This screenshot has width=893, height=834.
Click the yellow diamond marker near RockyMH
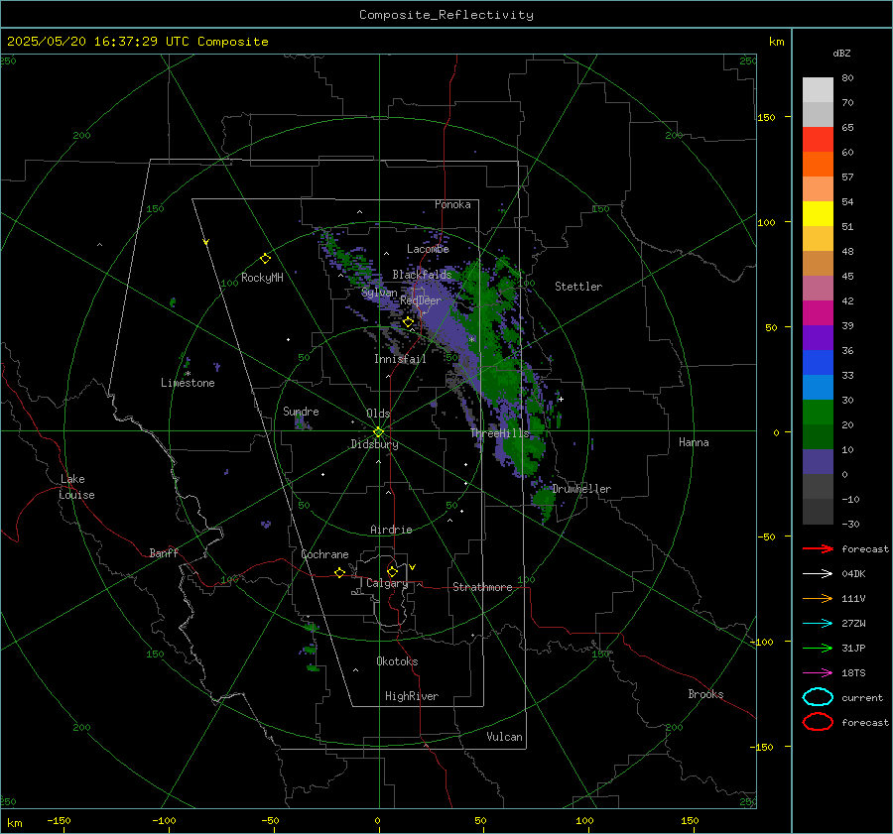point(265,259)
